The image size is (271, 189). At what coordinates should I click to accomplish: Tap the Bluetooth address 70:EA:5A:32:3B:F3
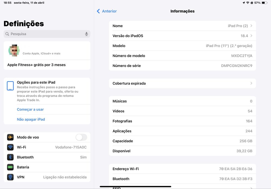click(x=236, y=179)
